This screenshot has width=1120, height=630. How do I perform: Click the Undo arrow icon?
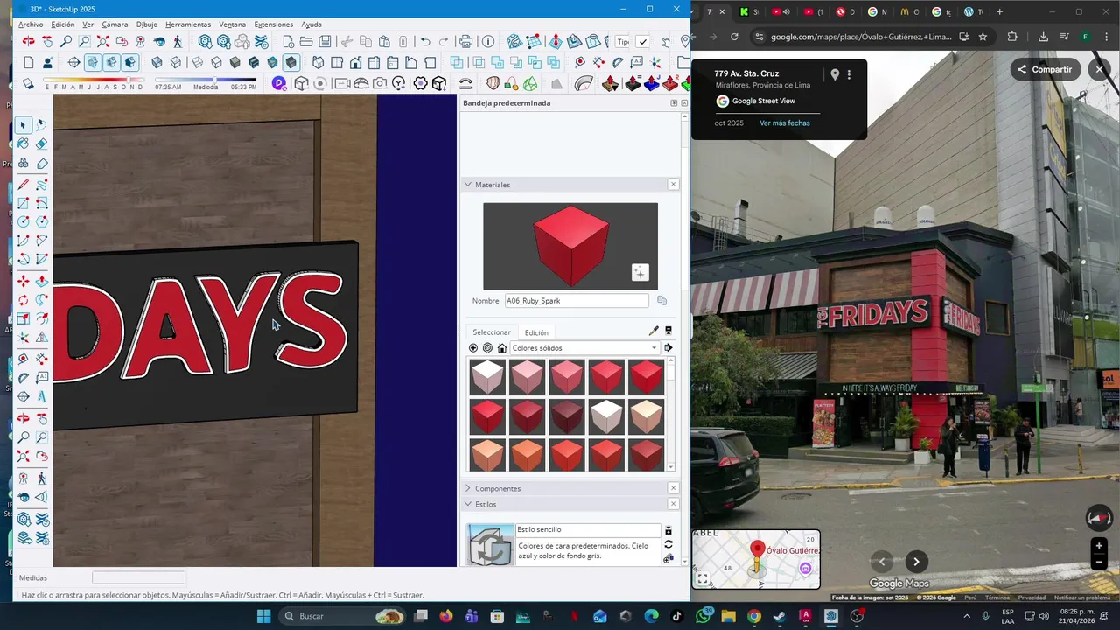pos(425,41)
